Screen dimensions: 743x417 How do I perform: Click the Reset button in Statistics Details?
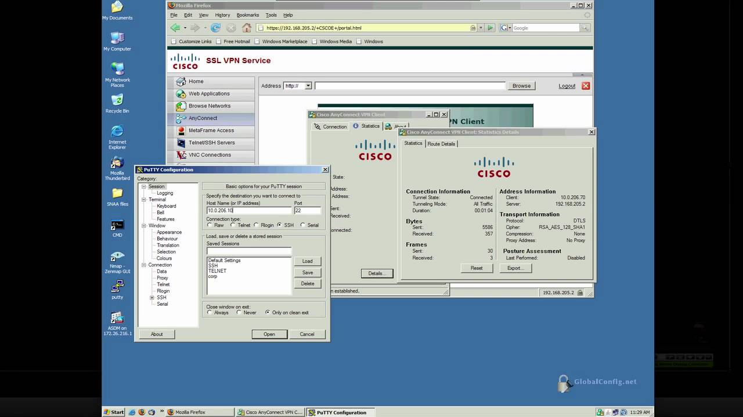click(x=477, y=268)
